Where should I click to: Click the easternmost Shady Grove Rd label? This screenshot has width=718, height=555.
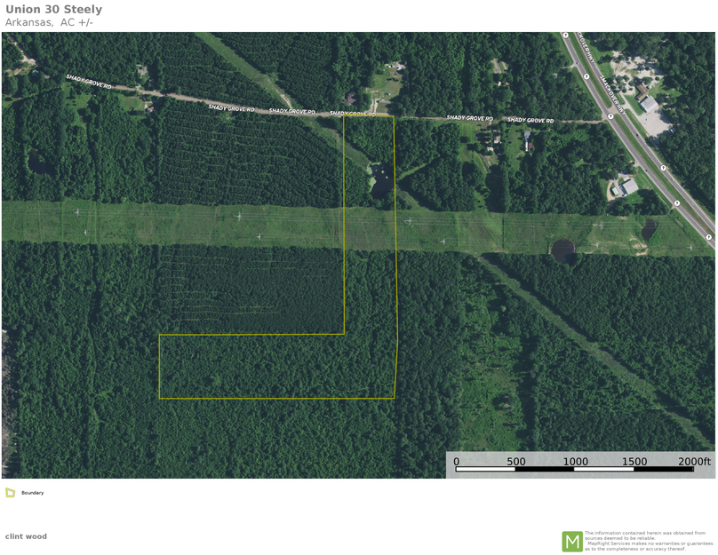[531, 120]
